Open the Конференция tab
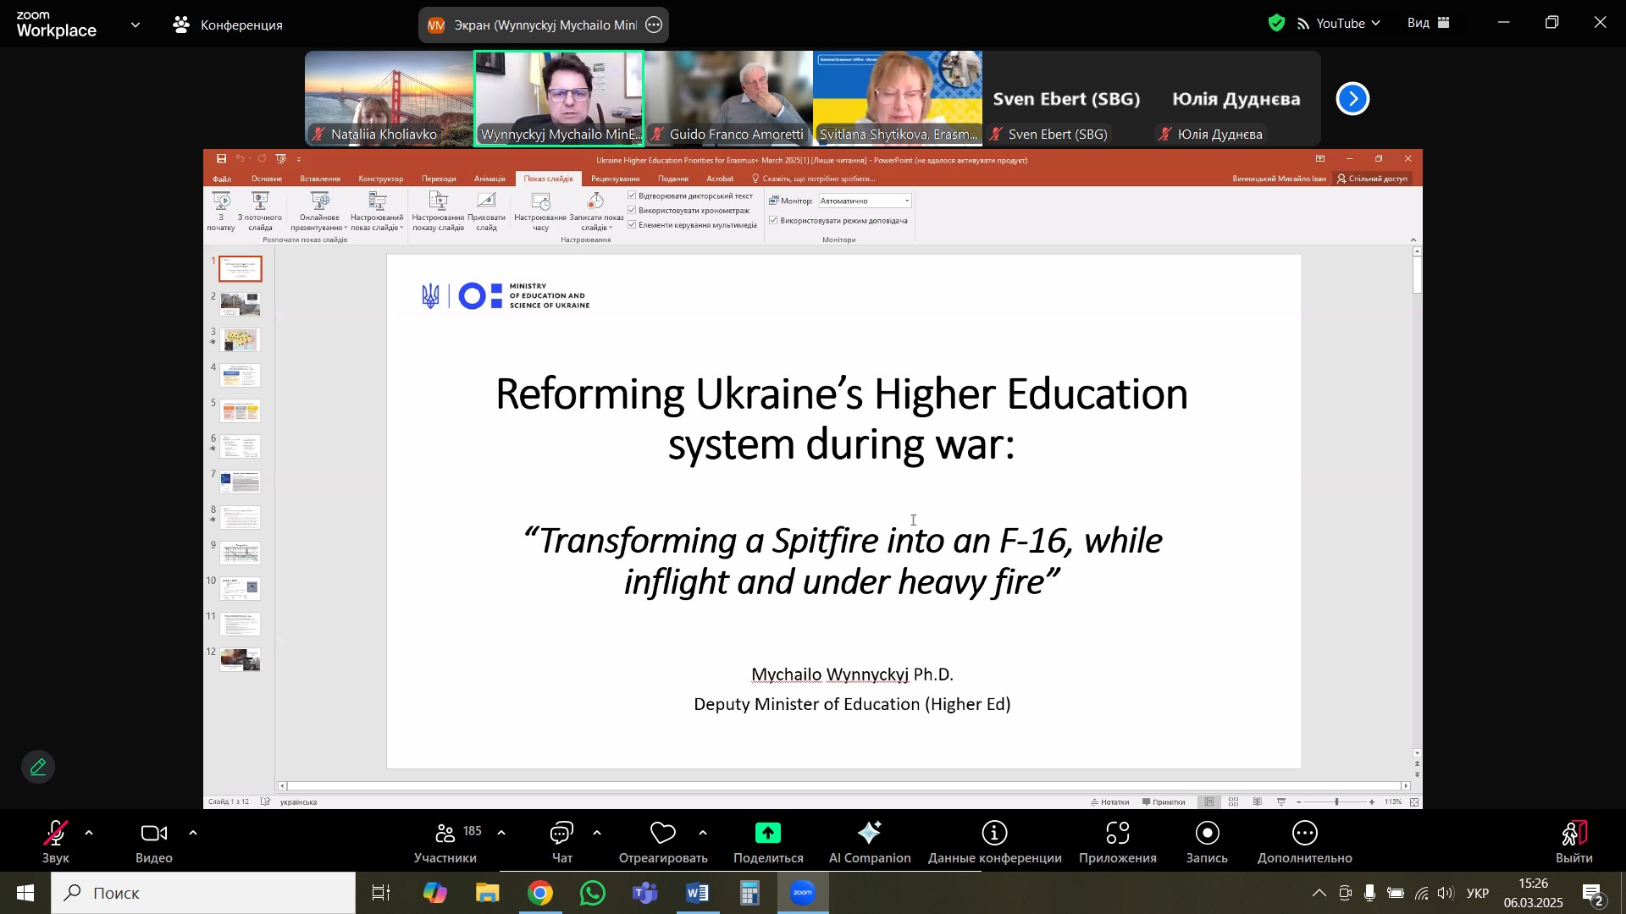The width and height of the screenshot is (1626, 914). coord(228,25)
